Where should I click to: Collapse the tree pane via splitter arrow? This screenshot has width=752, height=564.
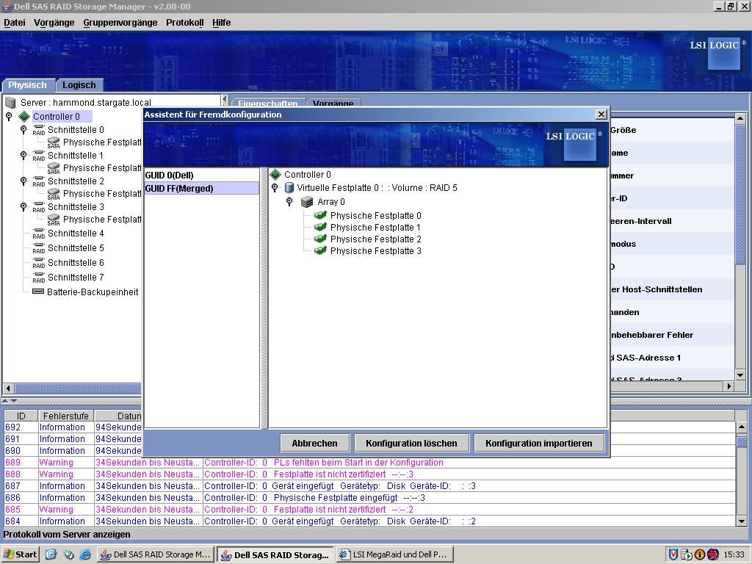click(x=224, y=99)
